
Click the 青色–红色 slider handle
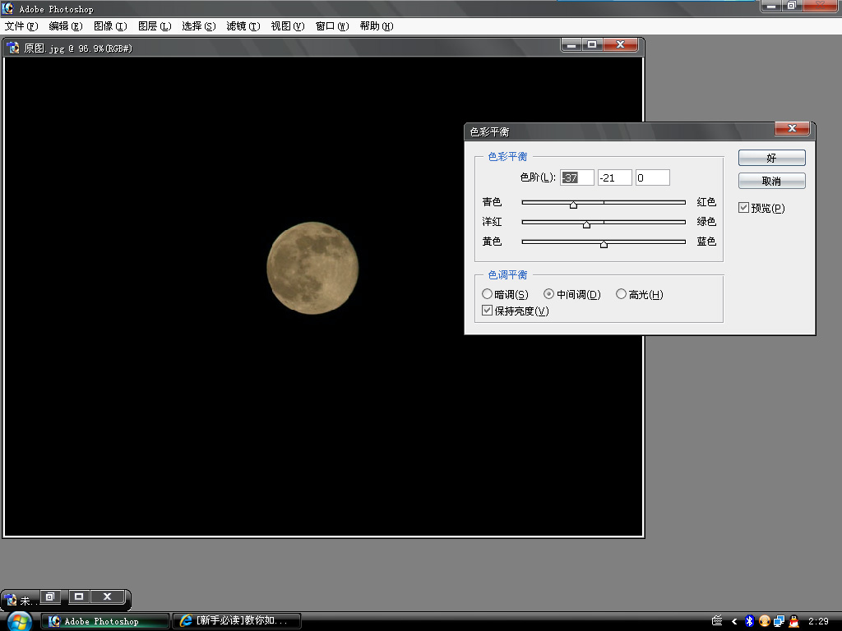573,205
